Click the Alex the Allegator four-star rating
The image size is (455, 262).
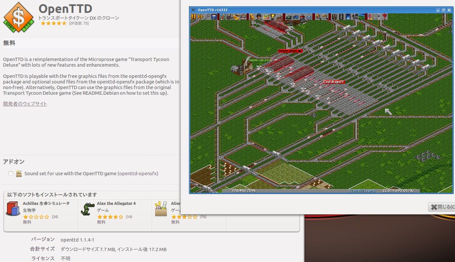point(110,217)
